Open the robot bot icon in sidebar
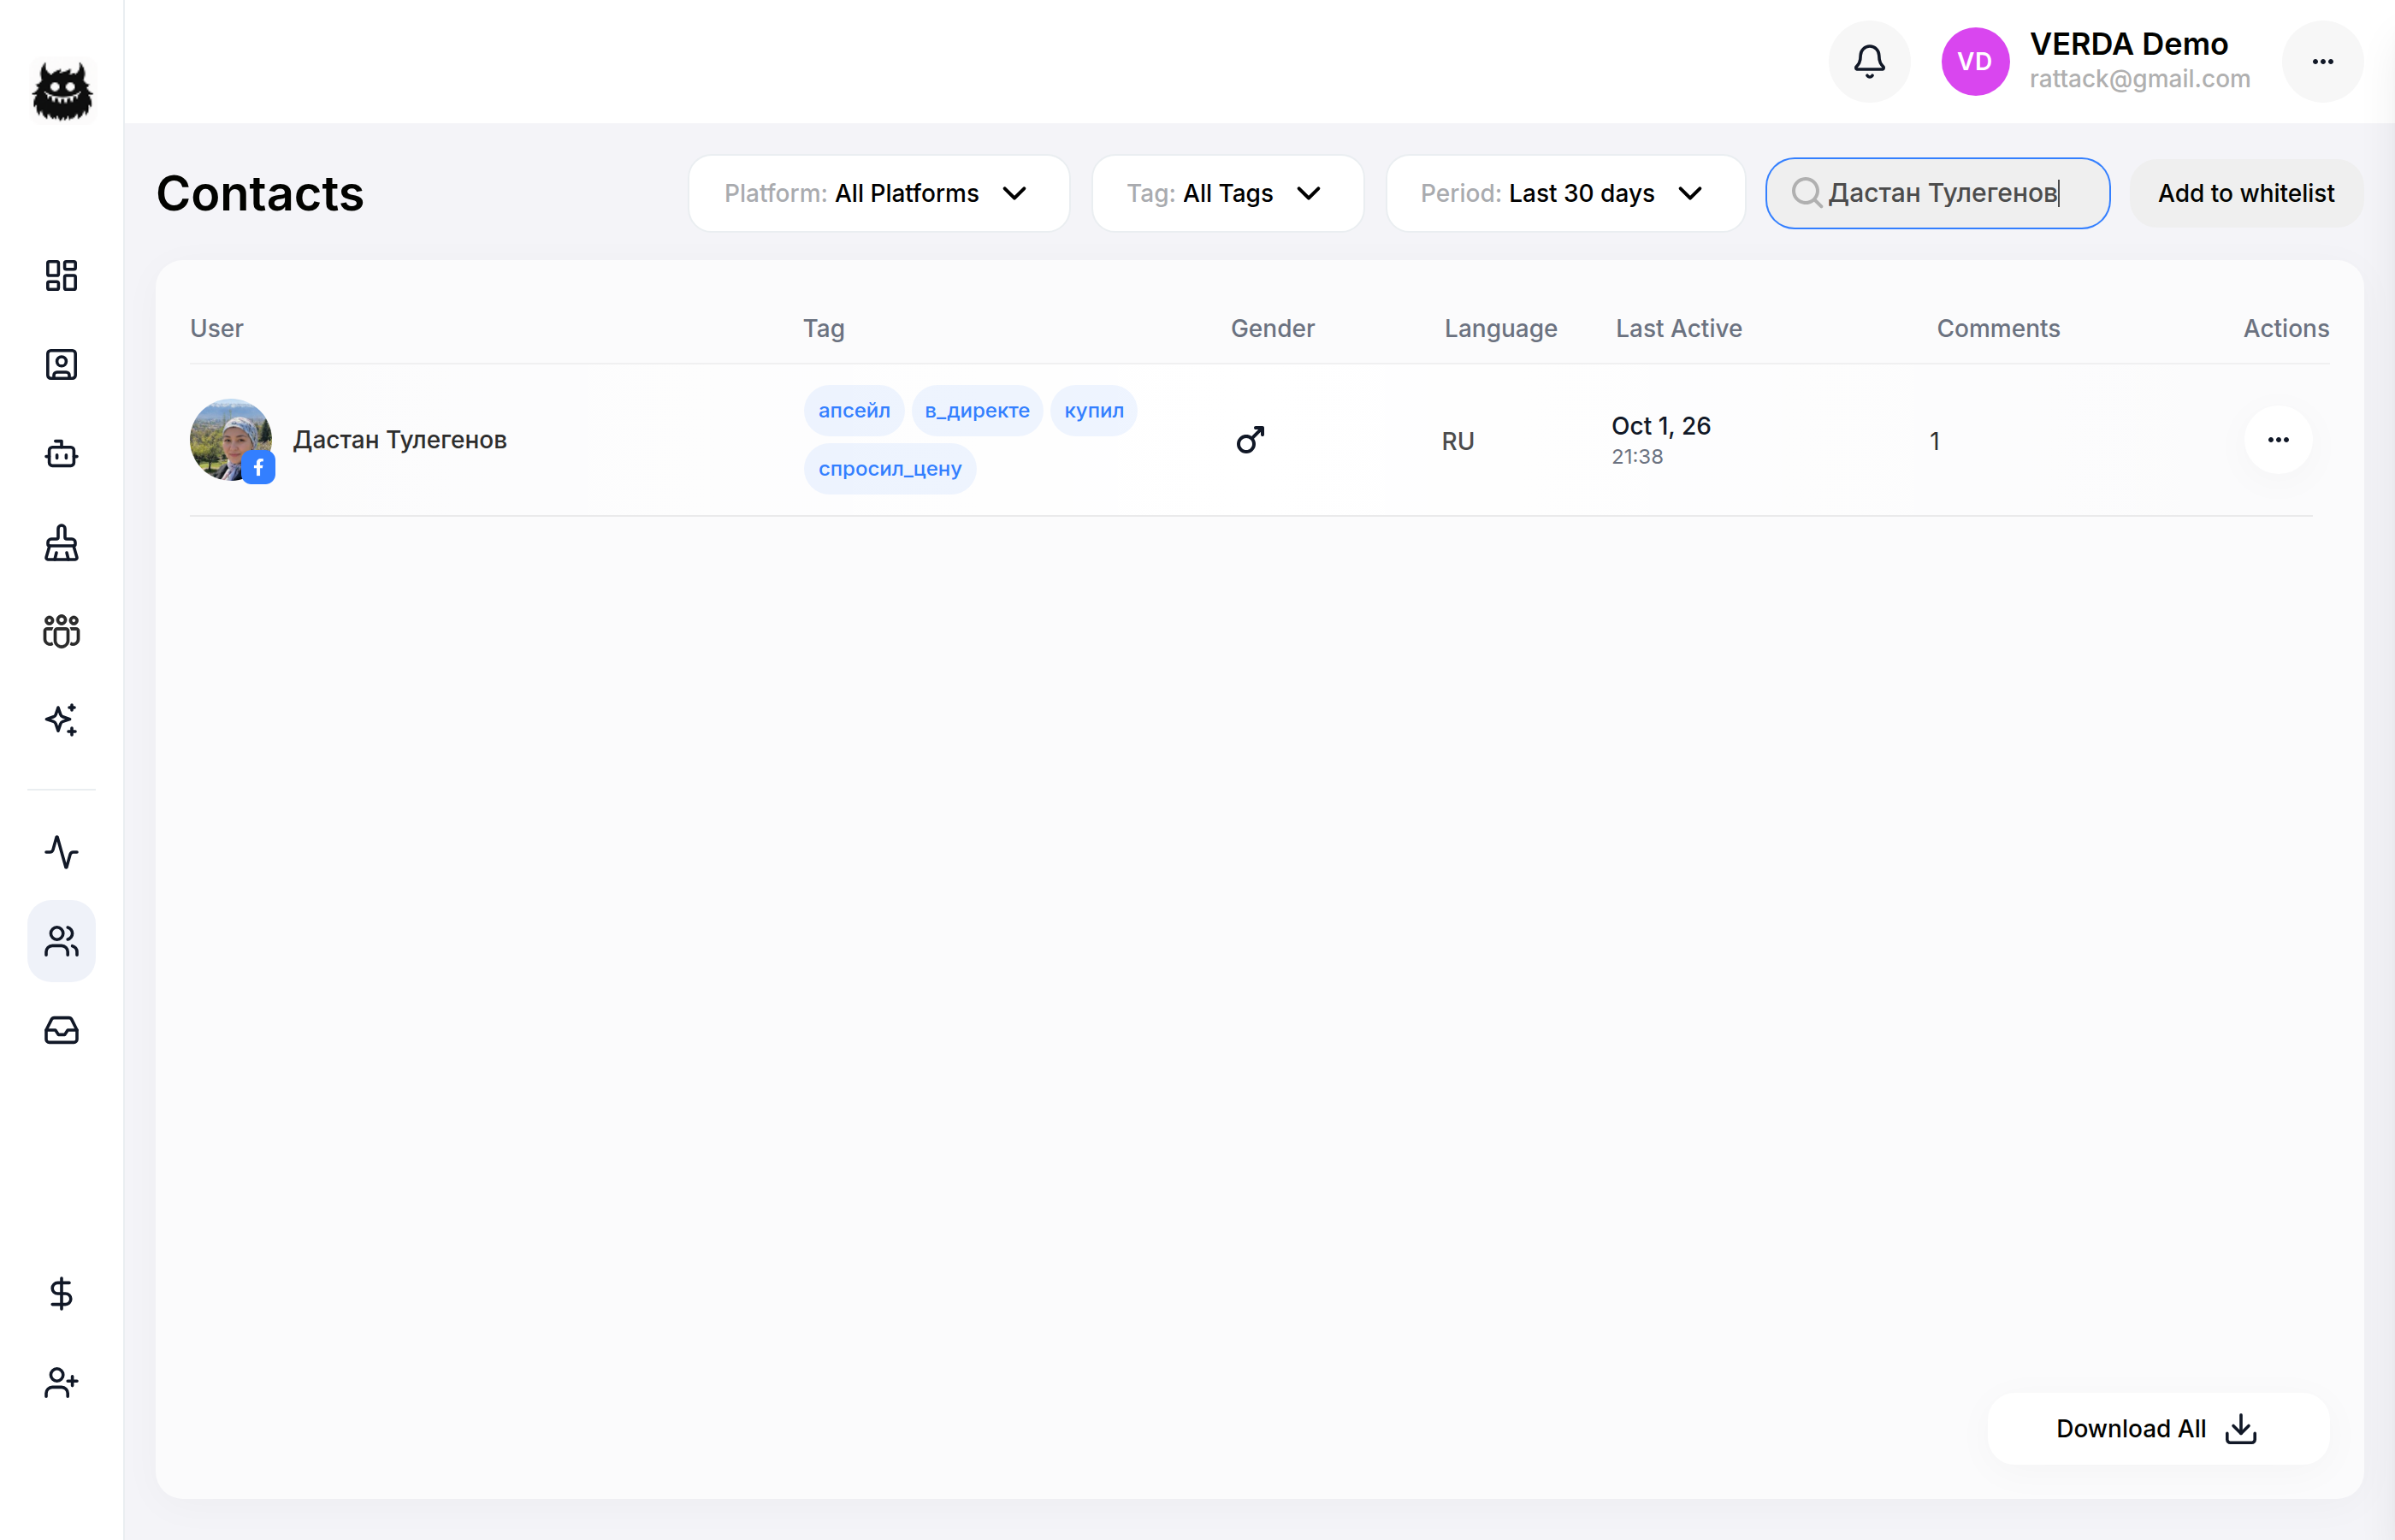 coord(61,454)
